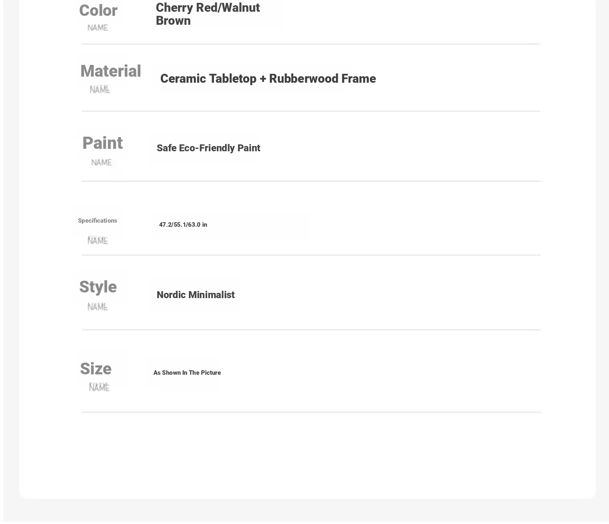Click the Specifications attribute label
Screen dimensions: 609x524
[x=97, y=221]
